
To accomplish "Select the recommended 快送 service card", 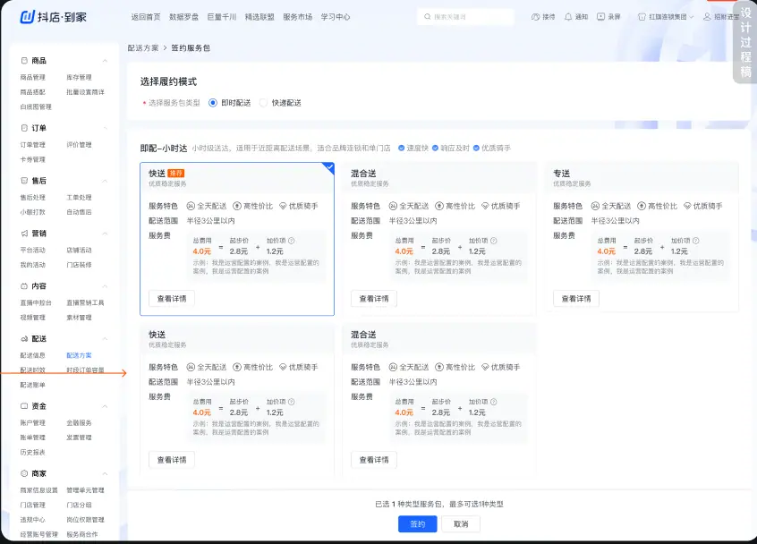I will pos(237,239).
